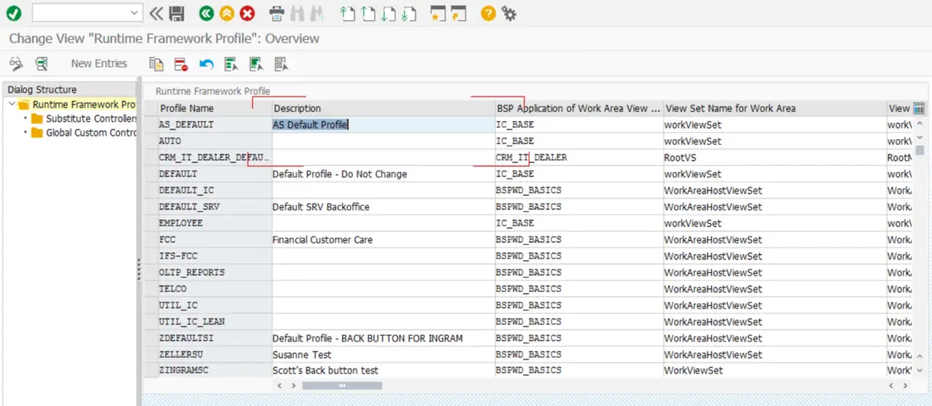The image size is (932, 406).
Task: Open the Customize Local Layout gear icon
Action: pos(509,13)
